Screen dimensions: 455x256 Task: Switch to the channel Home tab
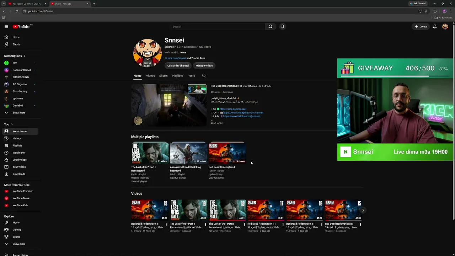(138, 76)
